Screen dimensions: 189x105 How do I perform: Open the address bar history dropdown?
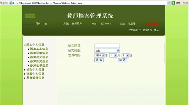[169, 3]
